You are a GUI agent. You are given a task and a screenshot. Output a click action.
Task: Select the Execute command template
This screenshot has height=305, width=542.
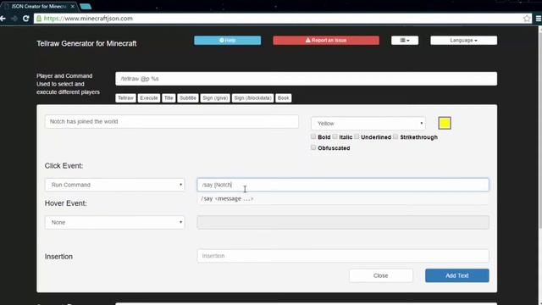tap(149, 98)
